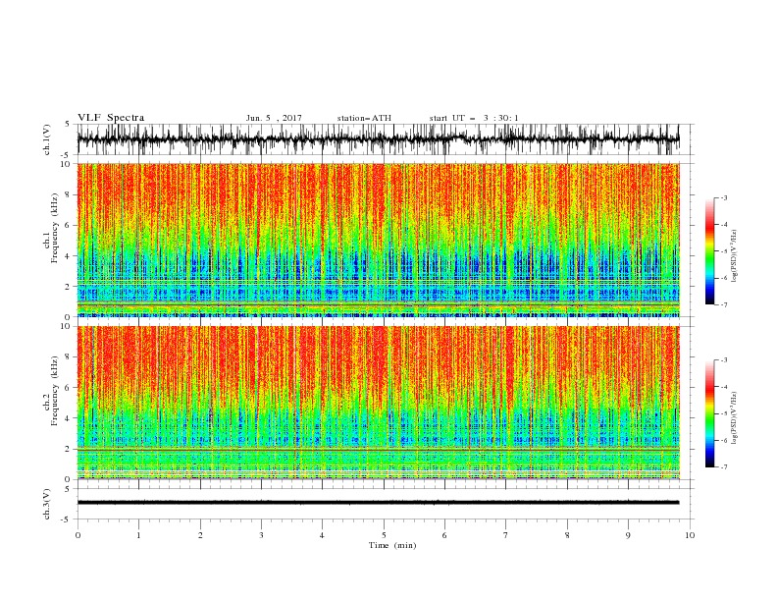Click the "-7" tick on ch.2 colorbar
The width and height of the screenshot is (777, 601).
click(x=724, y=467)
